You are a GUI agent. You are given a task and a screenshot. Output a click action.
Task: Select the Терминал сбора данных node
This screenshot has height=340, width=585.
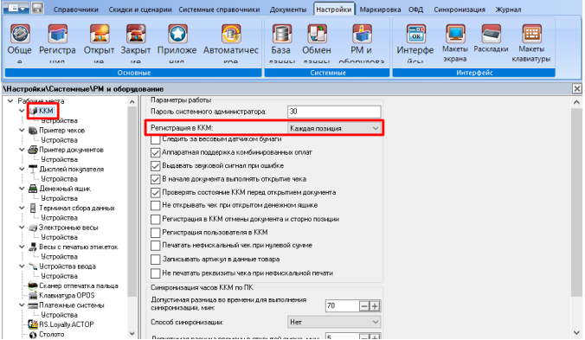tap(77, 208)
